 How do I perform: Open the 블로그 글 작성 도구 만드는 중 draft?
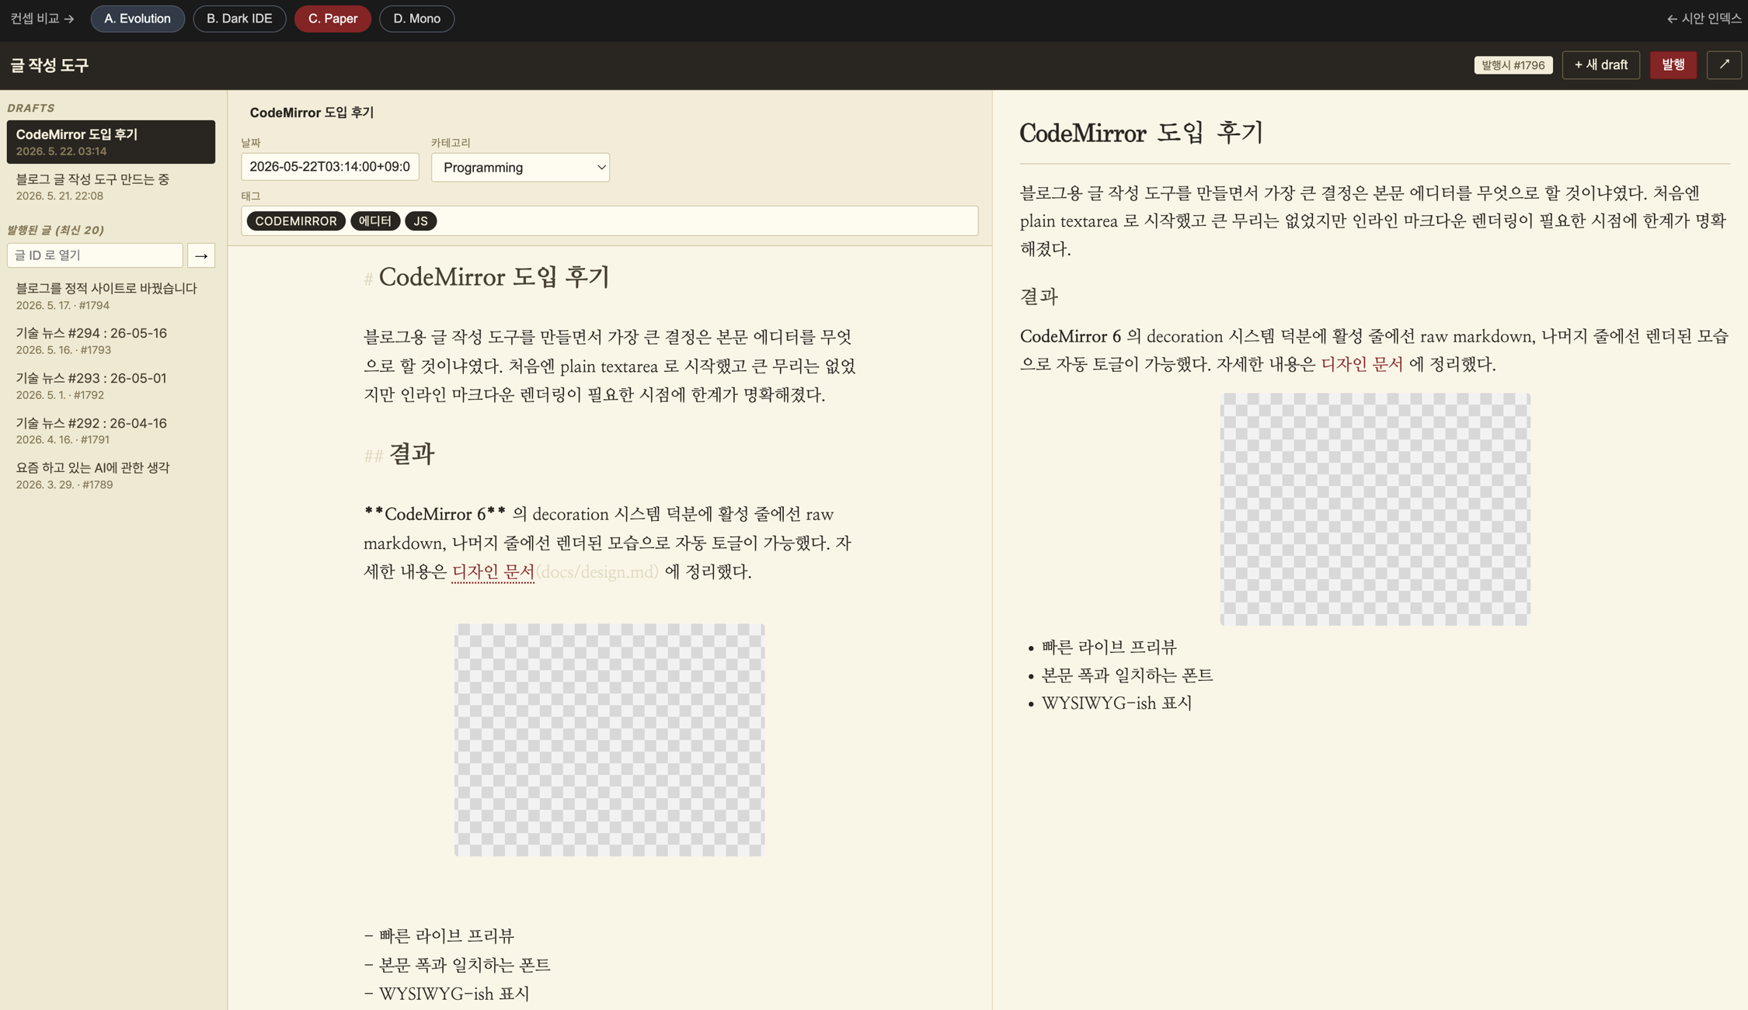111,186
